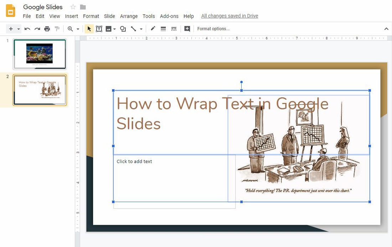Click the border weight icon
392x247 pixels.
(163, 29)
